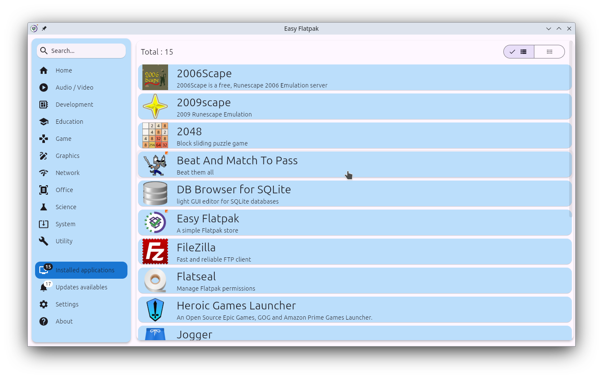Click the 2009scape yellow star icon
The width and height of the screenshot is (603, 379).
pos(155,106)
